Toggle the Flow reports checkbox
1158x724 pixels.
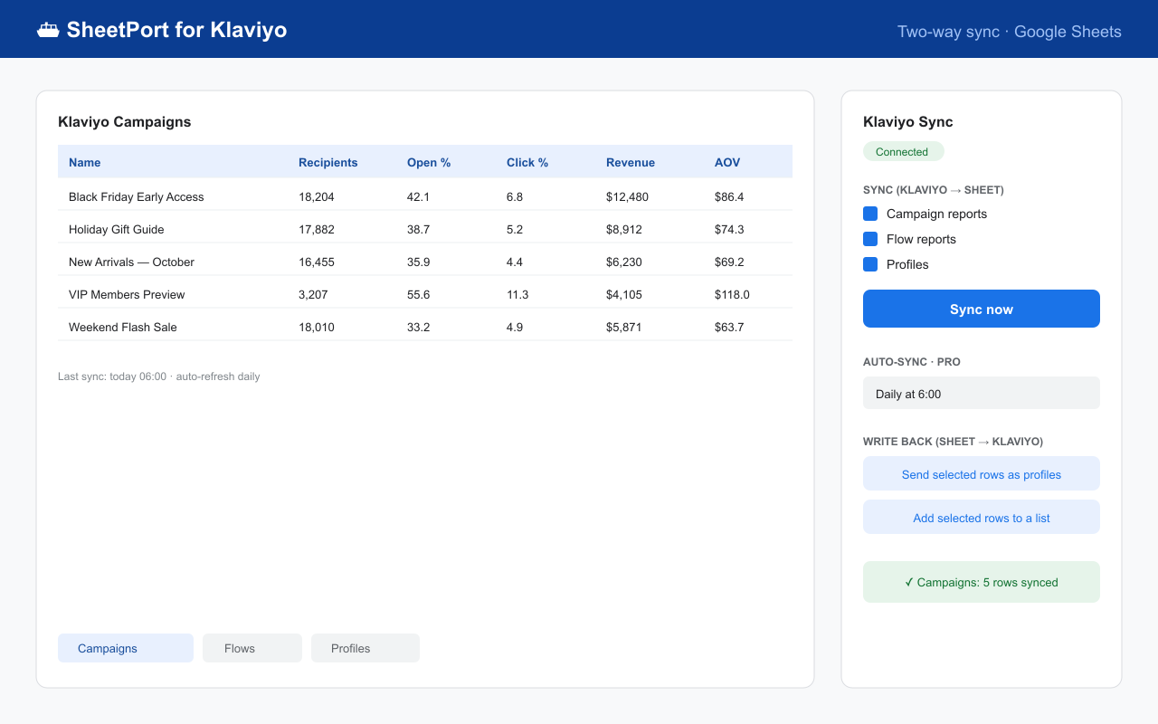pos(870,239)
